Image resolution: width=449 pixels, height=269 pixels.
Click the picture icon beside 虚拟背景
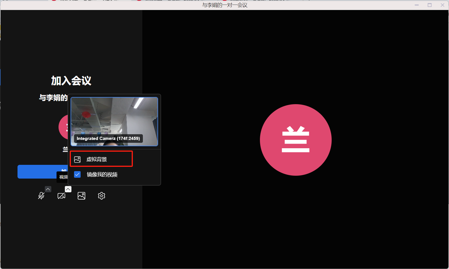click(x=77, y=159)
